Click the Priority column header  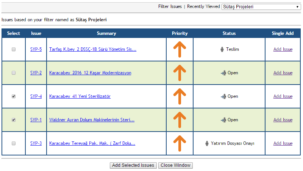[180, 33]
